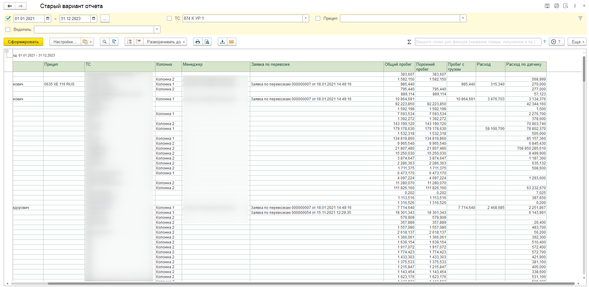Click the Общий пробег column header
This screenshot has width=589, height=287.
click(x=400, y=67)
